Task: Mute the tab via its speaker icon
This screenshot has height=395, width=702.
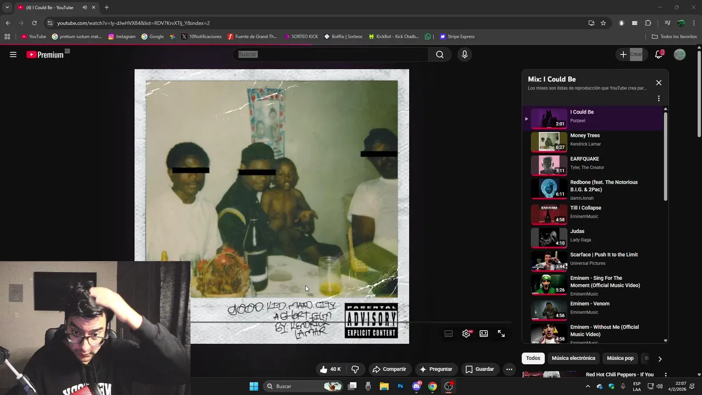Action: [84, 8]
